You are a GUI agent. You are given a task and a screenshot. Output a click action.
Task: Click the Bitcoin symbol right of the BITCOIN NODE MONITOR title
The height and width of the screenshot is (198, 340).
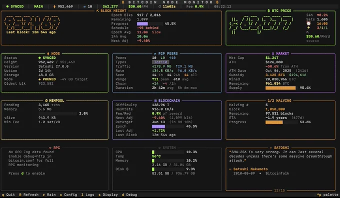coord(217,2)
